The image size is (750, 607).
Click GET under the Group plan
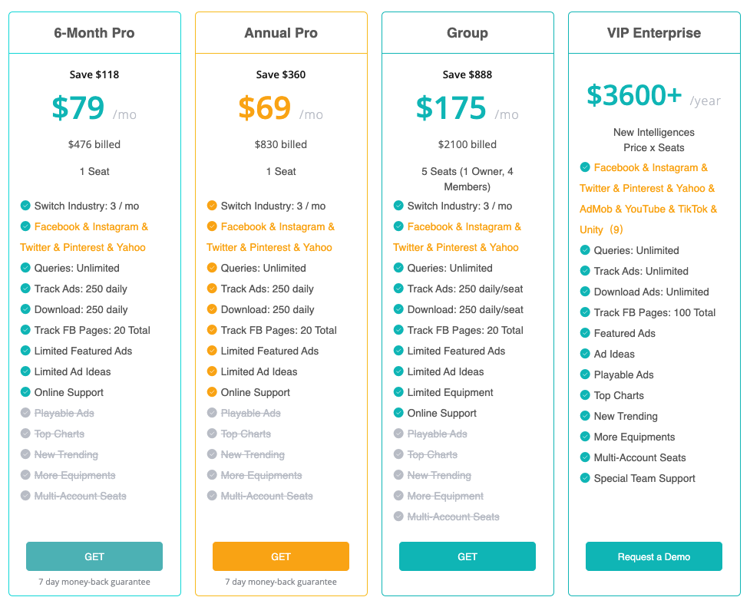click(x=467, y=556)
